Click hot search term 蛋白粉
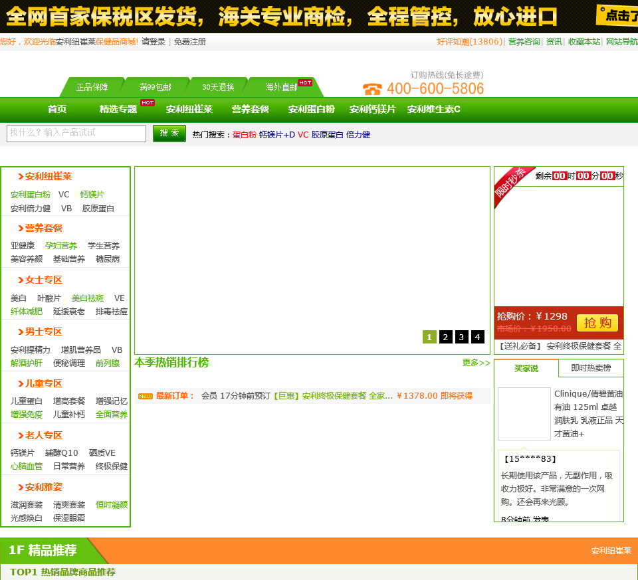This screenshot has width=638, height=580. point(244,135)
